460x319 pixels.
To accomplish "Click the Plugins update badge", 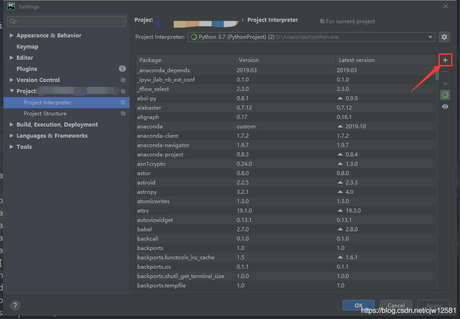I will [x=122, y=69].
